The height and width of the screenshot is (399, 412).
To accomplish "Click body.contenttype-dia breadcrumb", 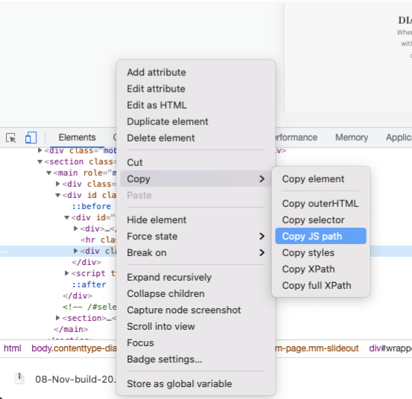I will tap(74, 348).
